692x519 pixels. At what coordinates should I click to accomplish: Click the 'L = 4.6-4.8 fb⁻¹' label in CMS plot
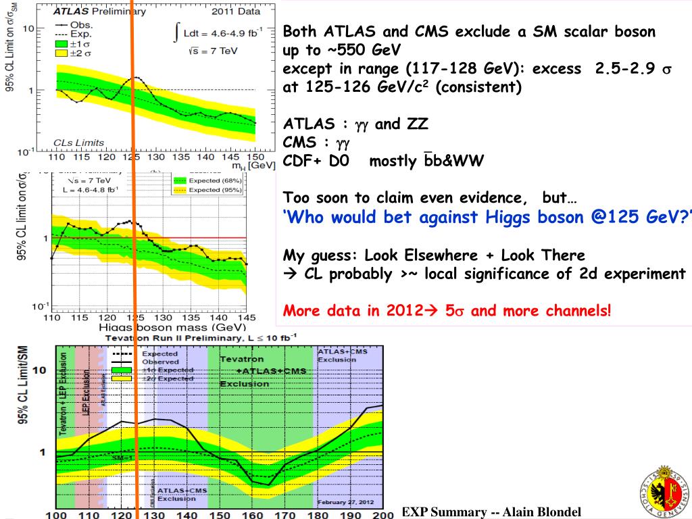coord(90,190)
